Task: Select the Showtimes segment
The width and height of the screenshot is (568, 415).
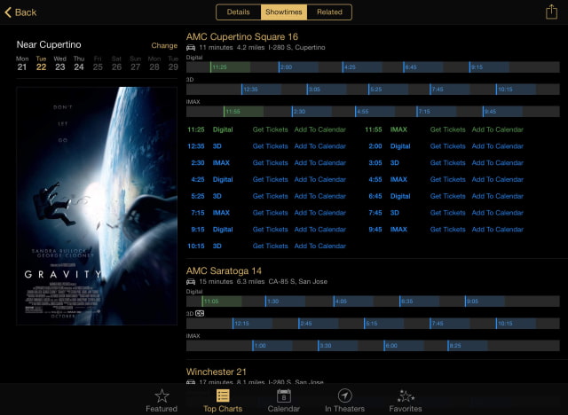Action: pos(284,12)
